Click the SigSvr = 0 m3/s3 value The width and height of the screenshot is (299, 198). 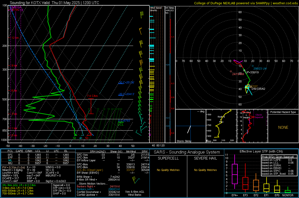[56, 181]
